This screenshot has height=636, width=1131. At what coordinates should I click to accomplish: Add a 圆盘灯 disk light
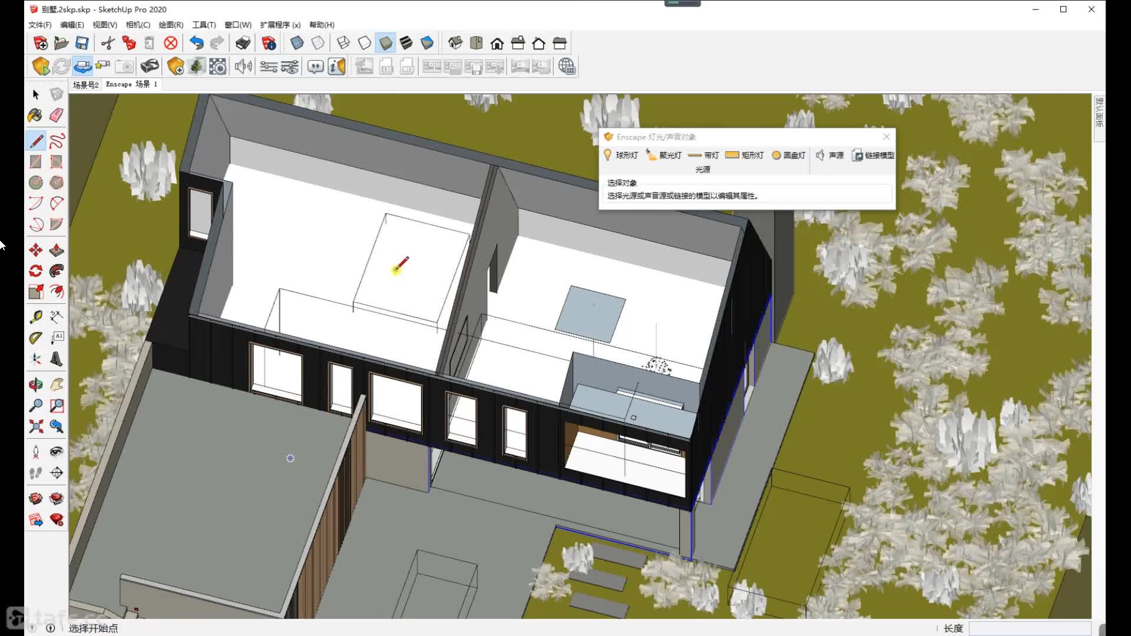(788, 155)
